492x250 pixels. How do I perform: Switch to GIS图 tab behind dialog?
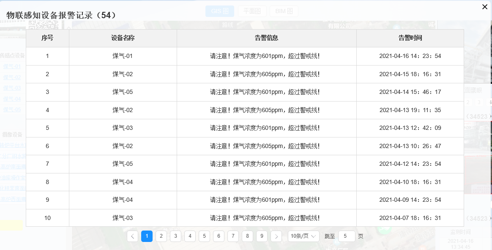coord(220,11)
